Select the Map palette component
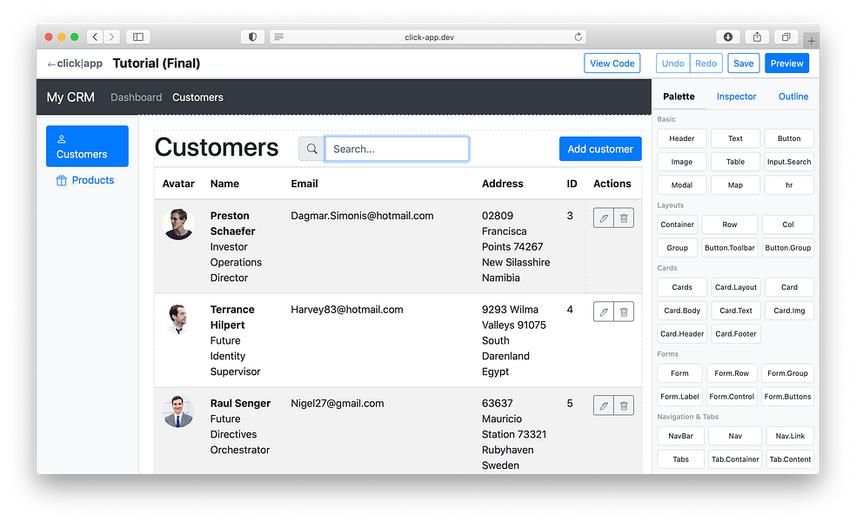The width and height of the screenshot is (856, 522). point(735,185)
